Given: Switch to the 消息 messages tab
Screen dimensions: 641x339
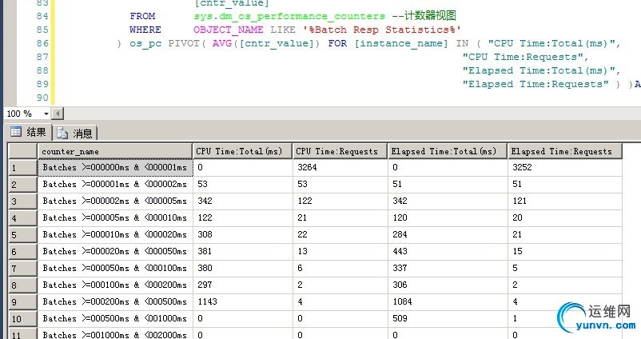Looking at the screenshot, I should (75, 133).
